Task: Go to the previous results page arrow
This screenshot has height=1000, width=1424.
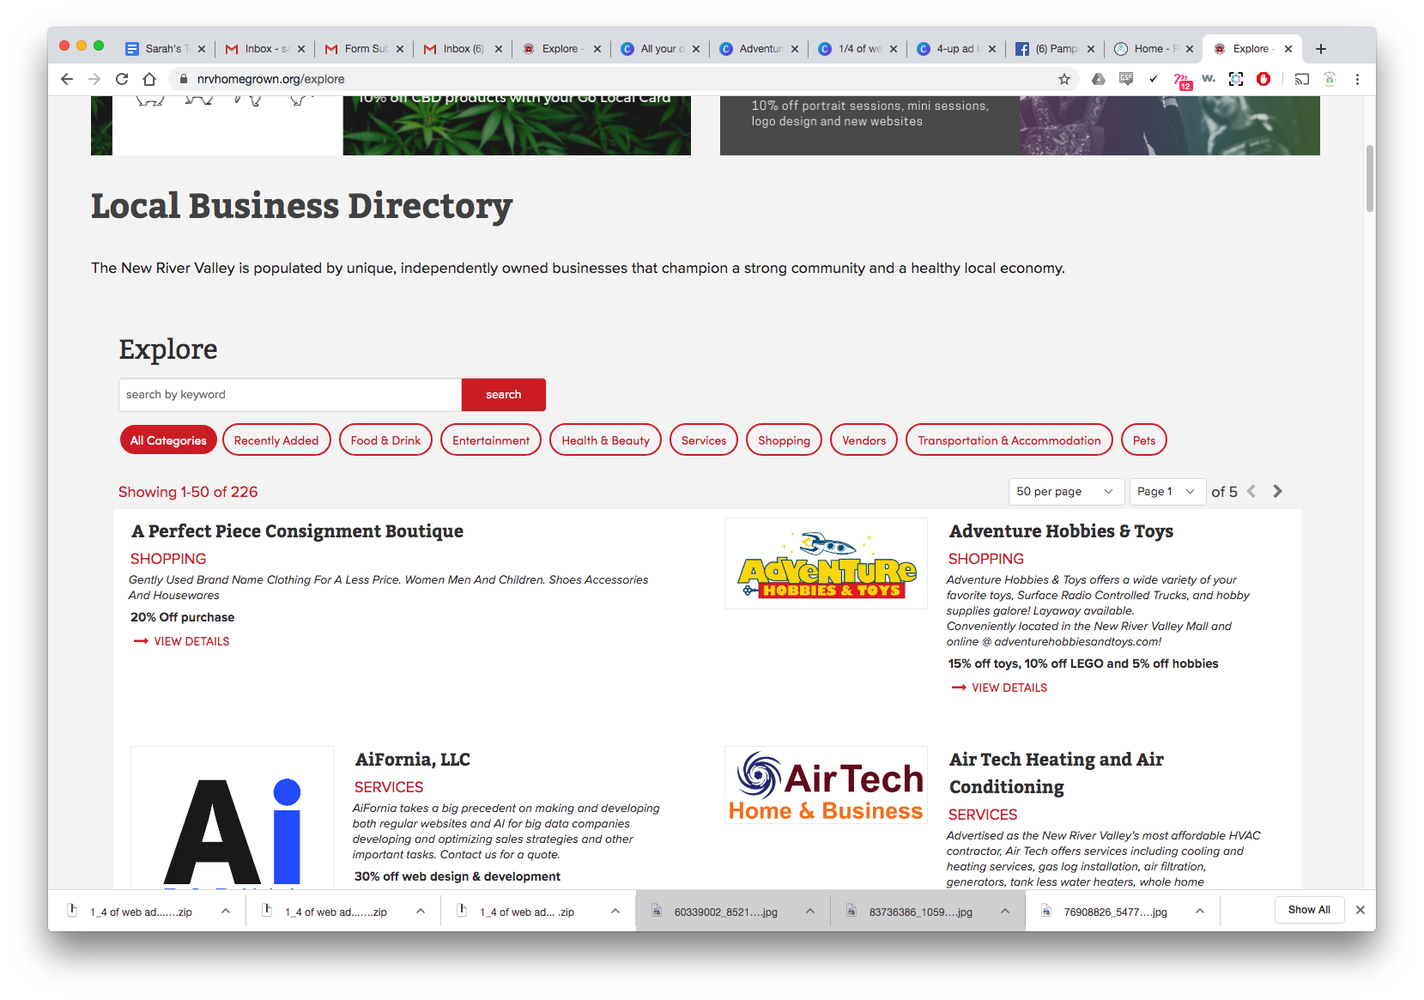Action: tap(1251, 491)
